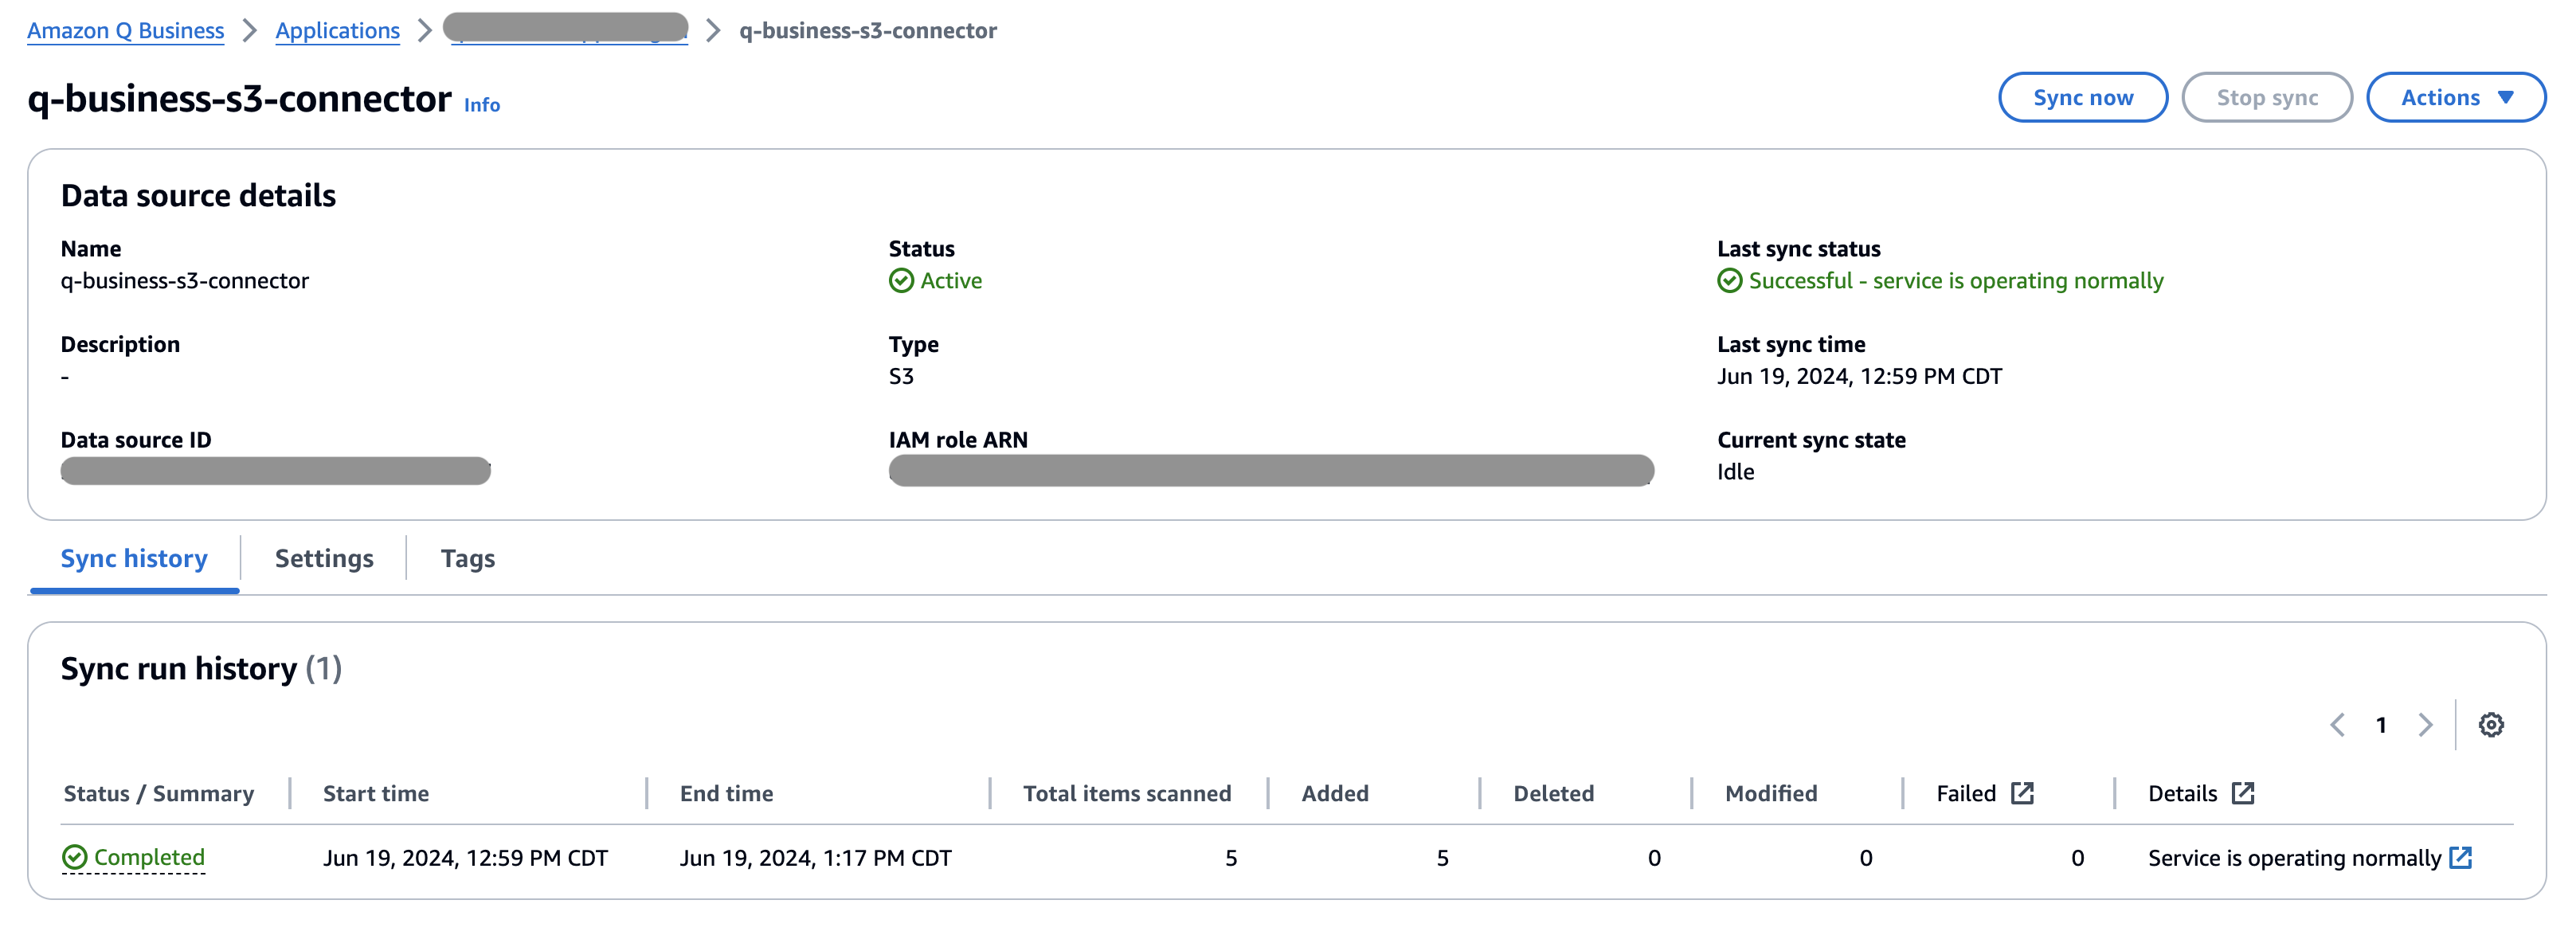Click external link icon beside Failed header
Viewport: 2576px width, 943px height.
point(2022,793)
